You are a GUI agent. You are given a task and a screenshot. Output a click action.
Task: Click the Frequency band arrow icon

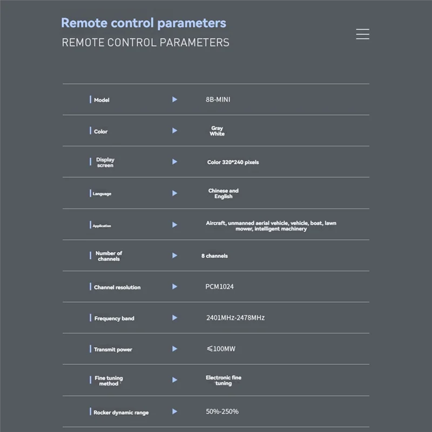click(174, 318)
